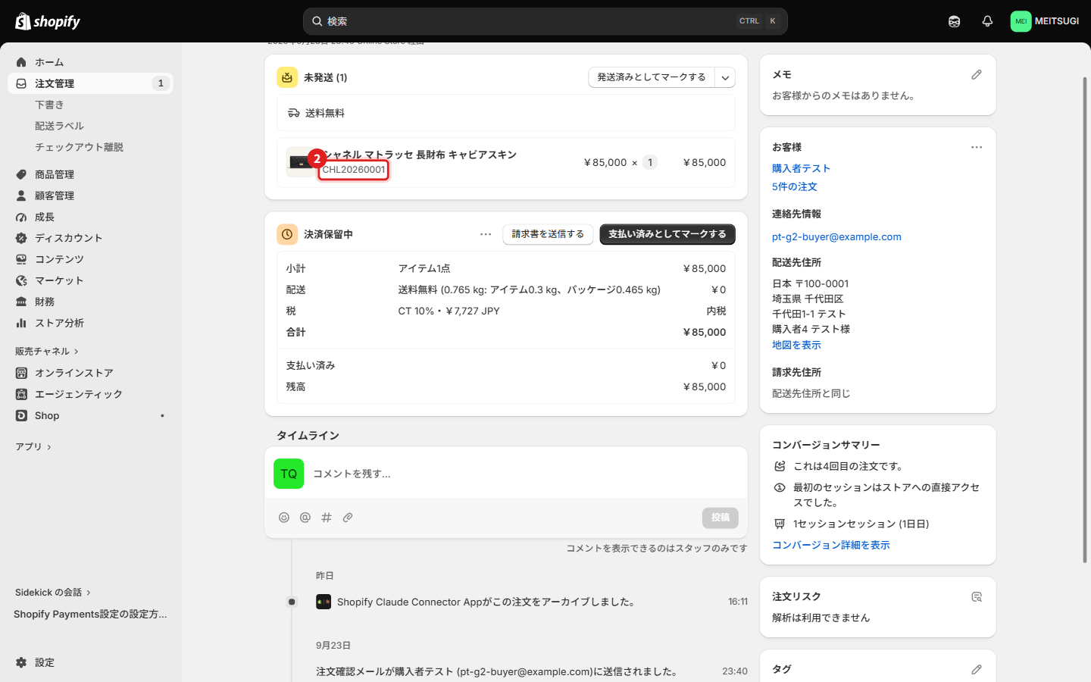Click the Shopify logo
This screenshot has width=1091, height=682.
point(48,21)
